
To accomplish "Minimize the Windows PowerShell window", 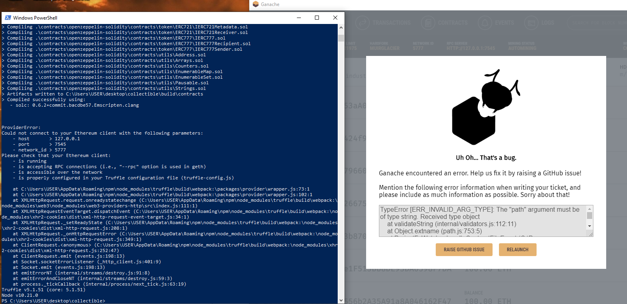I will tap(298, 18).
